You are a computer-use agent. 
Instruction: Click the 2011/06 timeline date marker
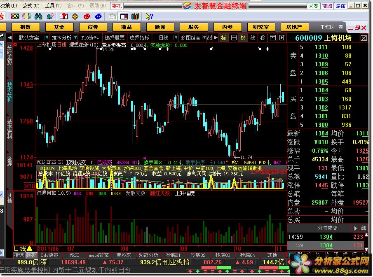coord(48,249)
